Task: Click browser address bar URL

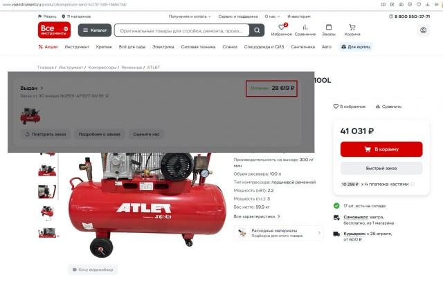Action: [x=64, y=5]
